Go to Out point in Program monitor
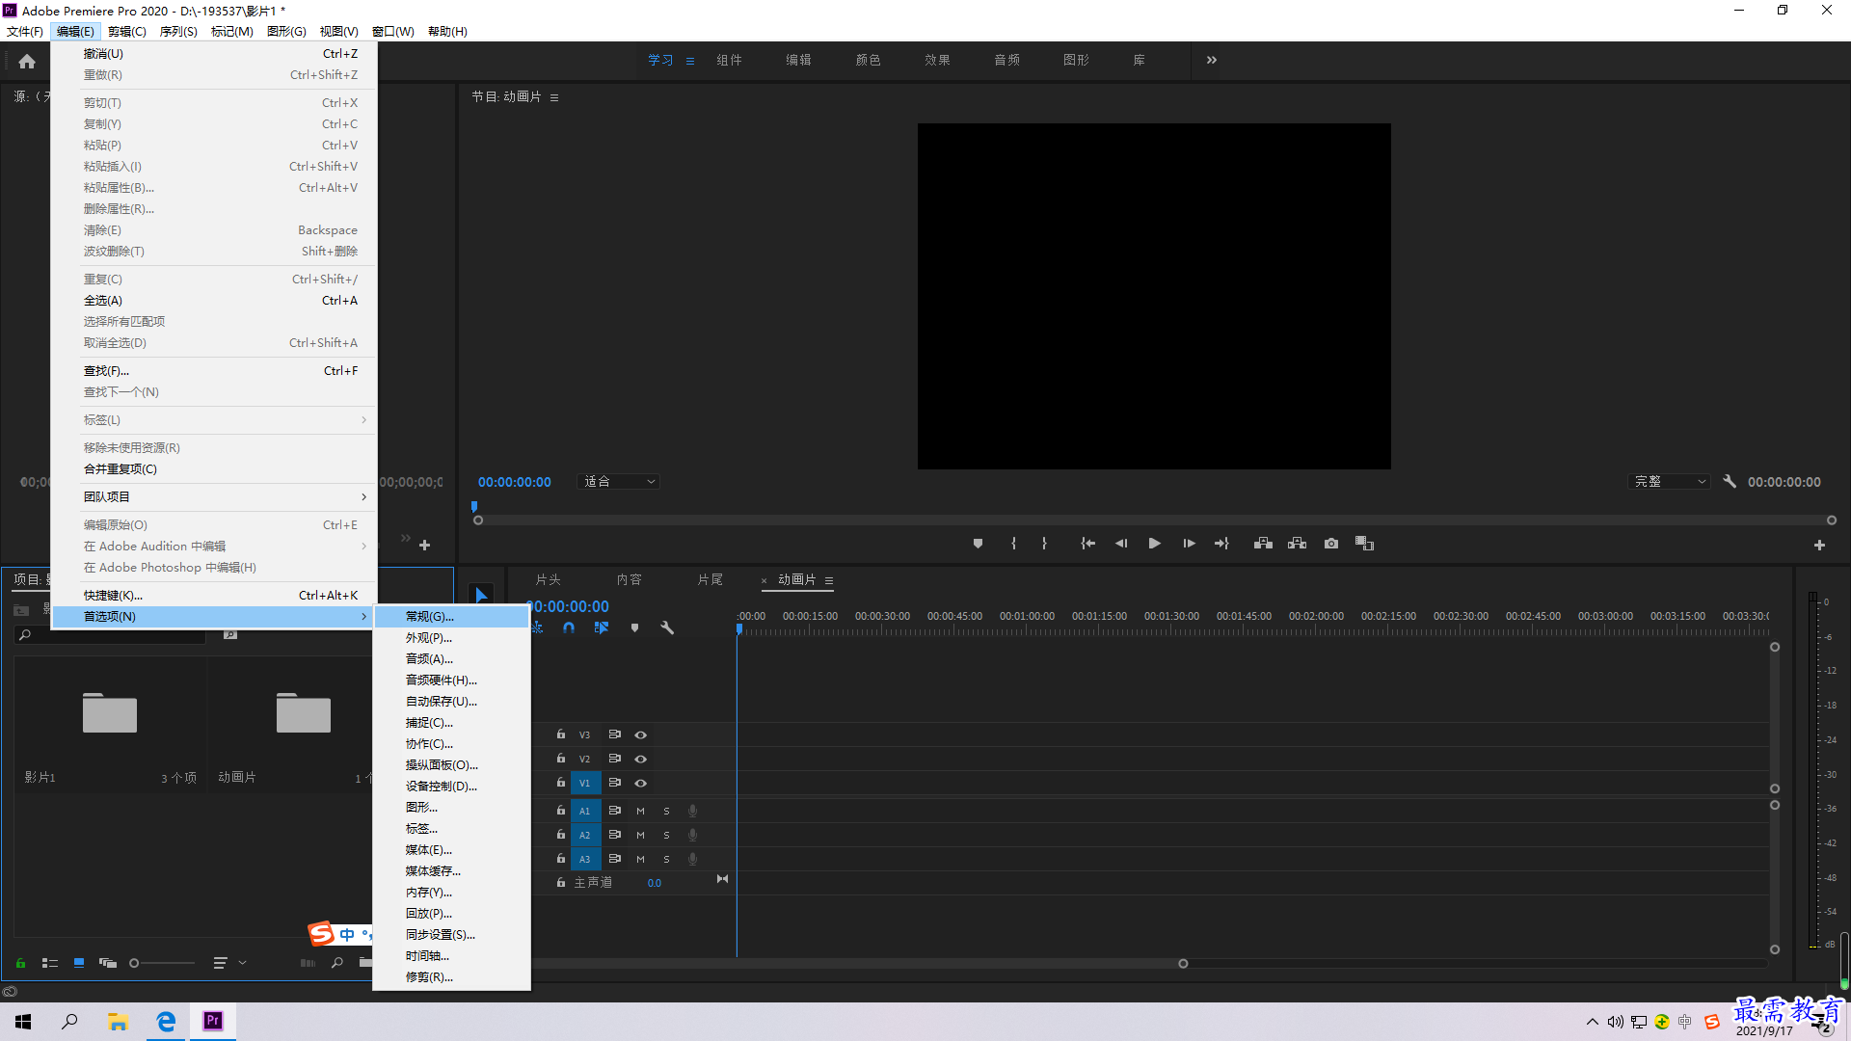Image resolution: width=1851 pixels, height=1041 pixels. [x=1221, y=544]
